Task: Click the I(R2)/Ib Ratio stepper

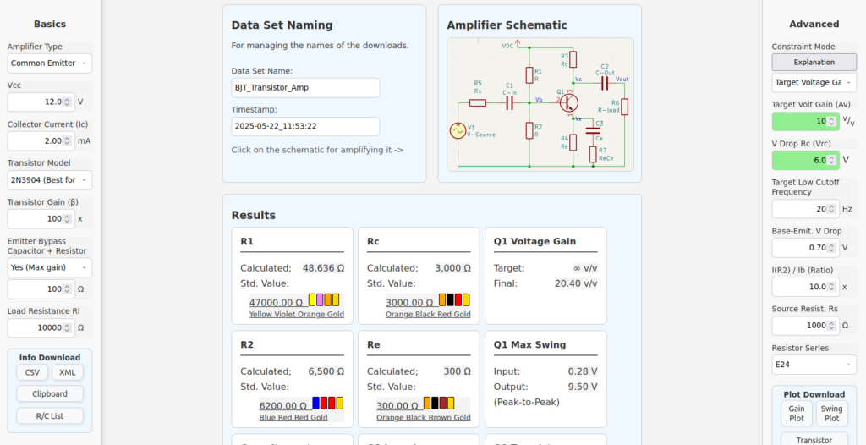Action: coord(831,287)
